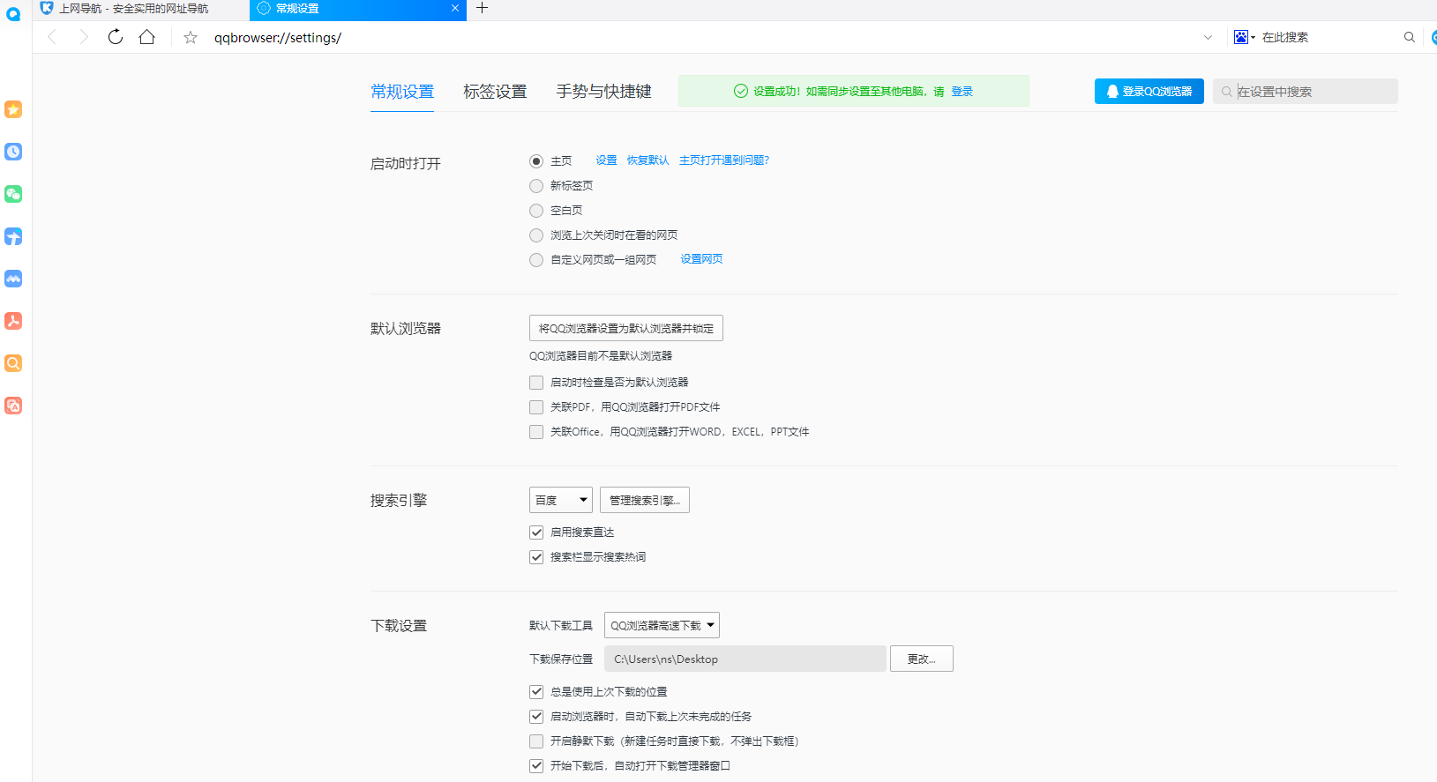Click search icon in settings search field
The image size is (1437, 782).
(1226, 92)
